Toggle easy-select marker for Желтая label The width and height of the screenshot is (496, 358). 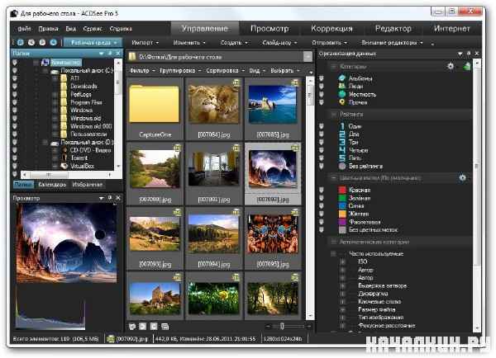point(322,214)
